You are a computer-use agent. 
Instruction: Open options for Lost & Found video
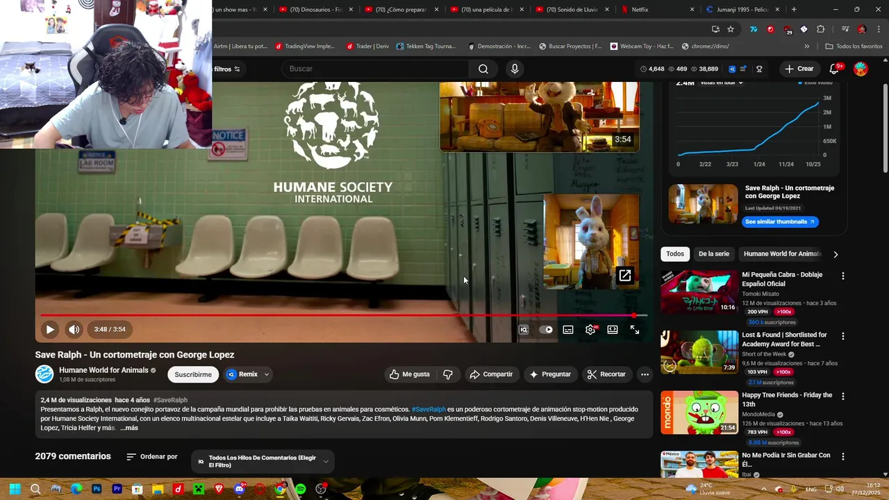tap(843, 336)
